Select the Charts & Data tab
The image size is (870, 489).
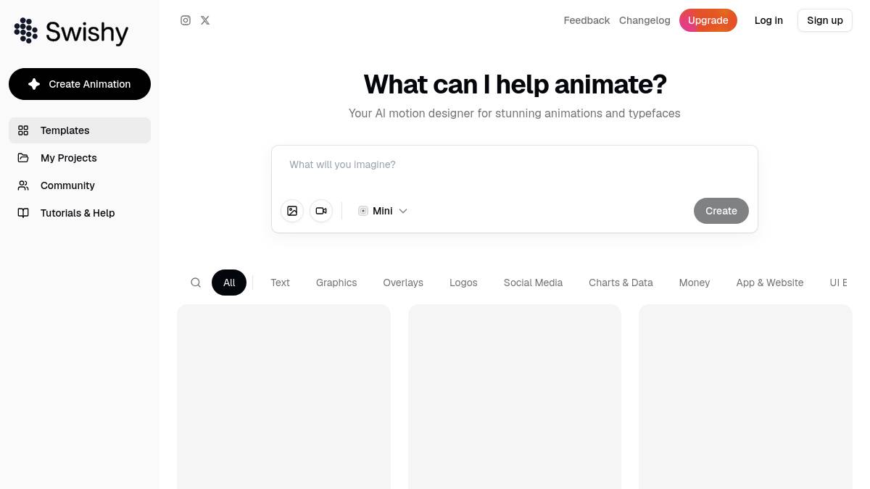pos(621,283)
